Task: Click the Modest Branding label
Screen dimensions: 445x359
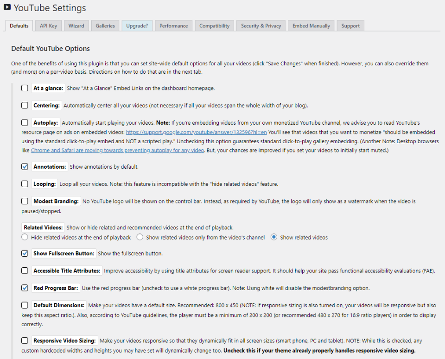Action: point(56,202)
